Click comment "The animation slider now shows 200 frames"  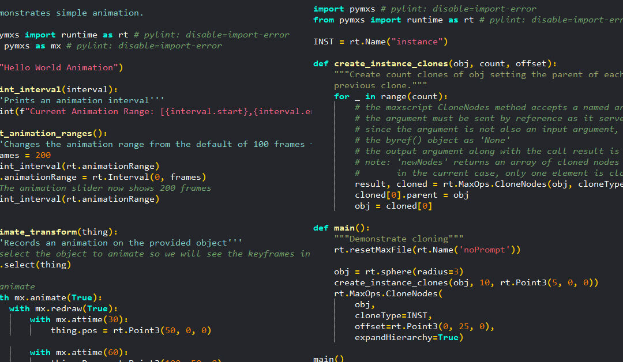(x=106, y=188)
